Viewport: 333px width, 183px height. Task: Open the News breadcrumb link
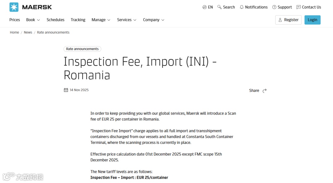[28, 32]
